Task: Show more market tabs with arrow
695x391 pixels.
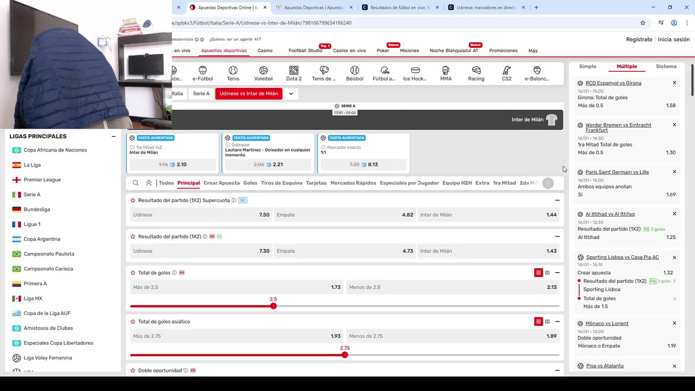Action: pos(548,183)
